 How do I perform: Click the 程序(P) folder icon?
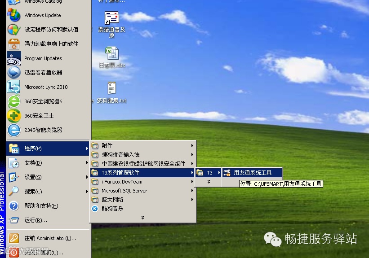(x=13, y=149)
